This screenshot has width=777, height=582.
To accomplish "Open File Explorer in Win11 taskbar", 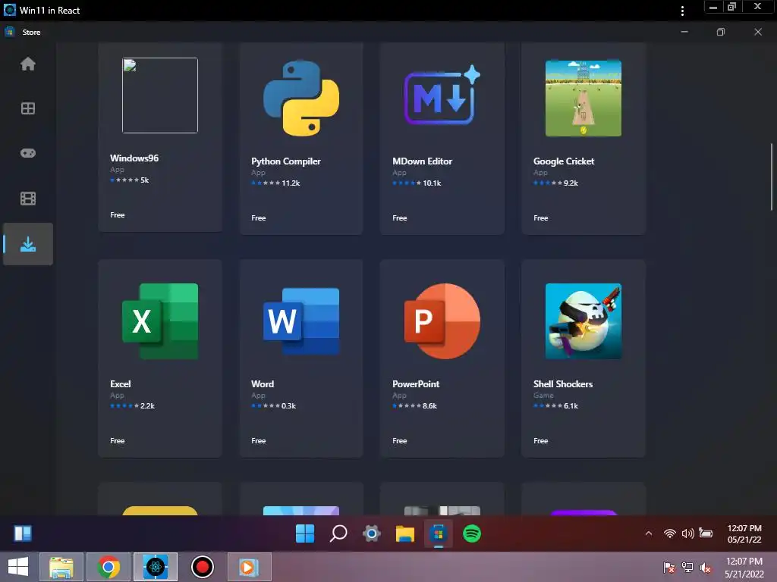I will tap(405, 534).
